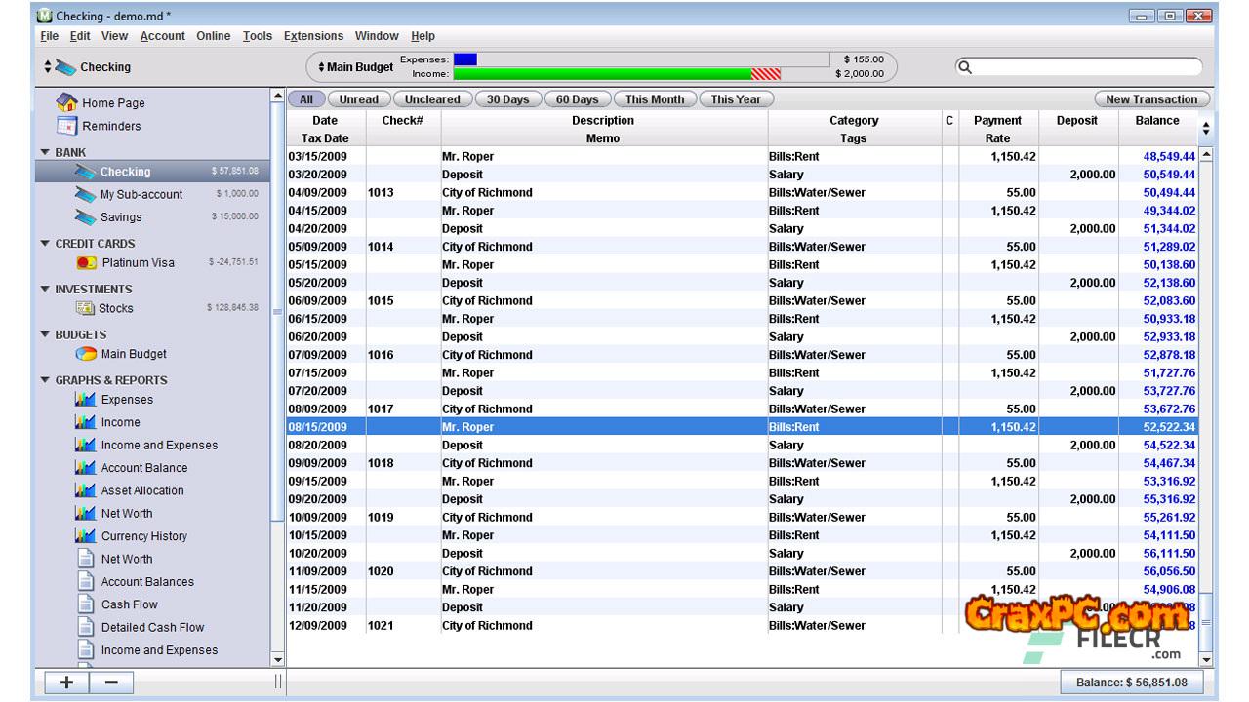The image size is (1249, 702).
Task: Select the Platinum Visa credit card icon
Action: 86,262
